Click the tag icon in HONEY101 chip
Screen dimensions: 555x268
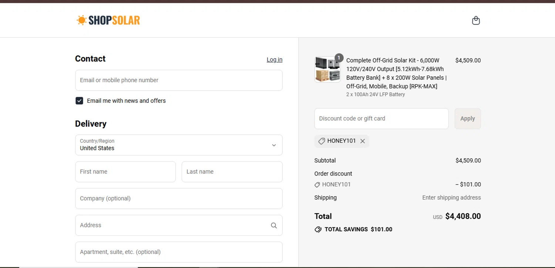322,141
